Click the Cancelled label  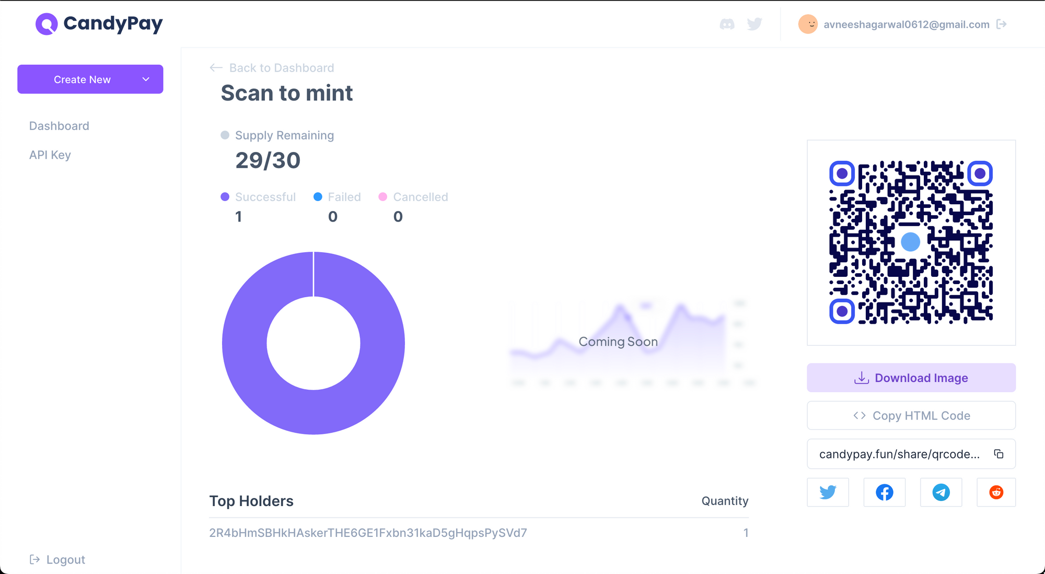pyautogui.click(x=421, y=197)
